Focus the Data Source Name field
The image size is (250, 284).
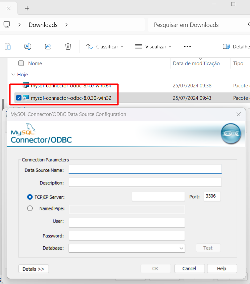[145, 169]
